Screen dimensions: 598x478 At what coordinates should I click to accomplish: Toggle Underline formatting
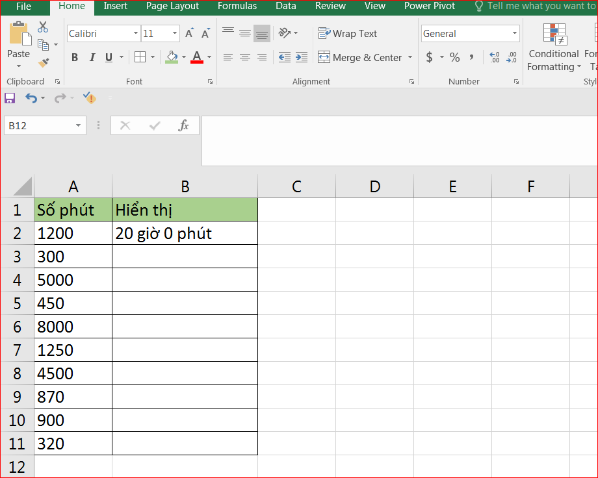click(x=109, y=57)
